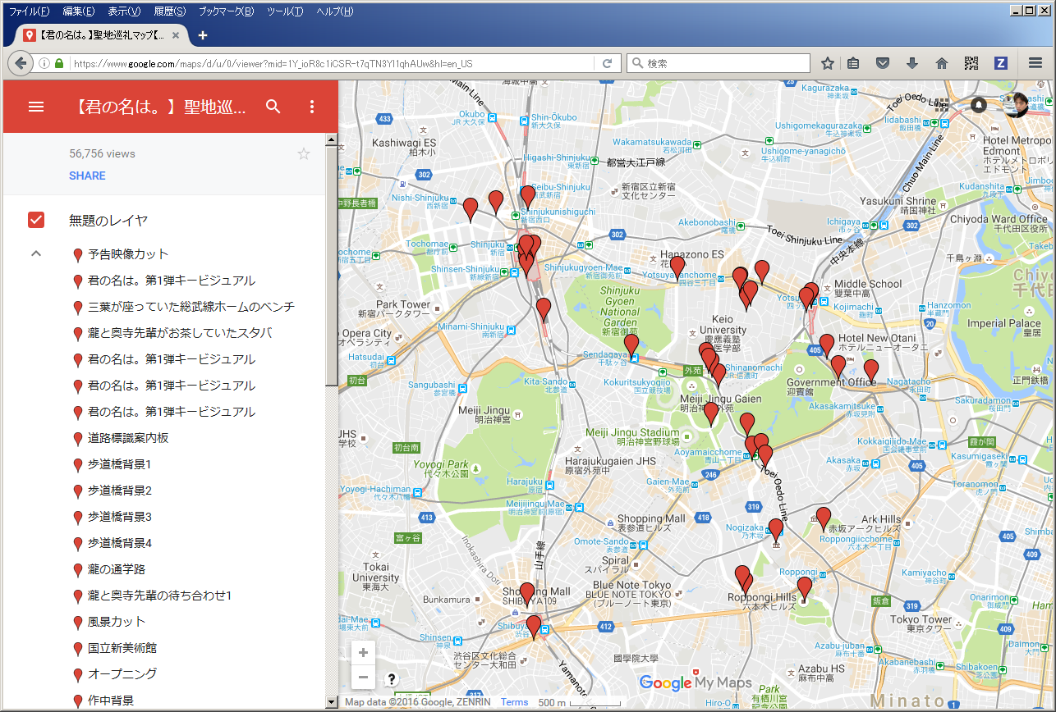Open the three-dot map options menu

[x=312, y=107]
